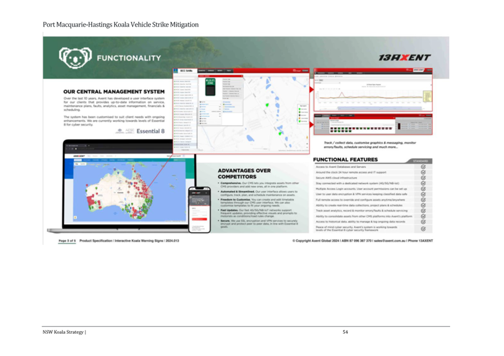Click the phone mockup screenshot
This screenshot has width=504, height=356.
pos(199,209)
